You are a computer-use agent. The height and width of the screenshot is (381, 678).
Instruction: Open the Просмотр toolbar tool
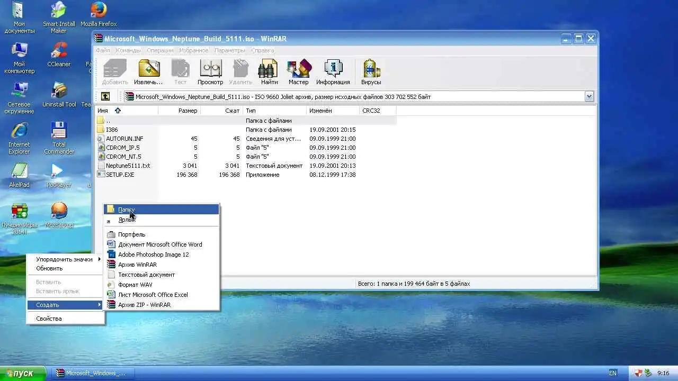point(210,72)
